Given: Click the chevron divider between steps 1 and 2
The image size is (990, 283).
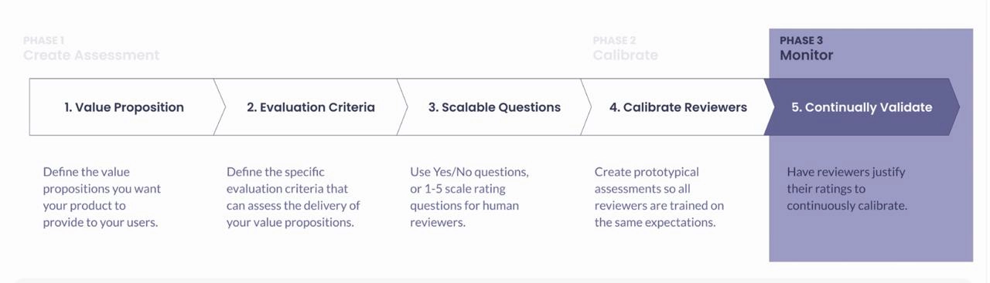Looking at the screenshot, I should pyautogui.click(x=220, y=107).
